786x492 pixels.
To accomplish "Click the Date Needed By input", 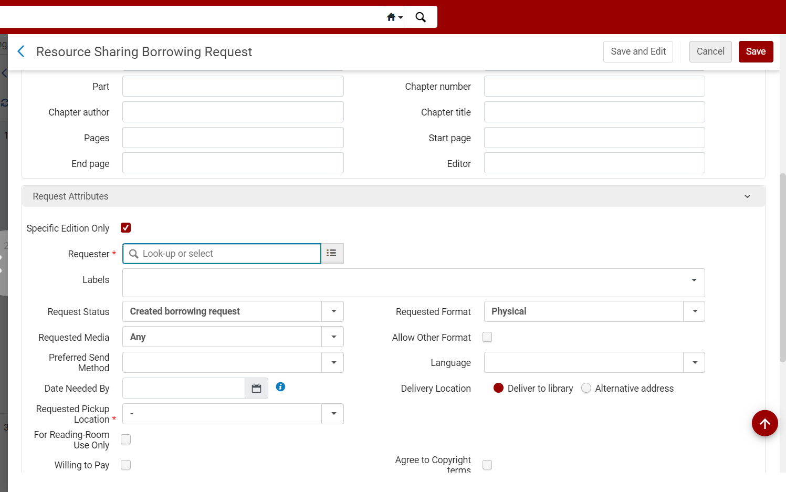I will coord(184,389).
